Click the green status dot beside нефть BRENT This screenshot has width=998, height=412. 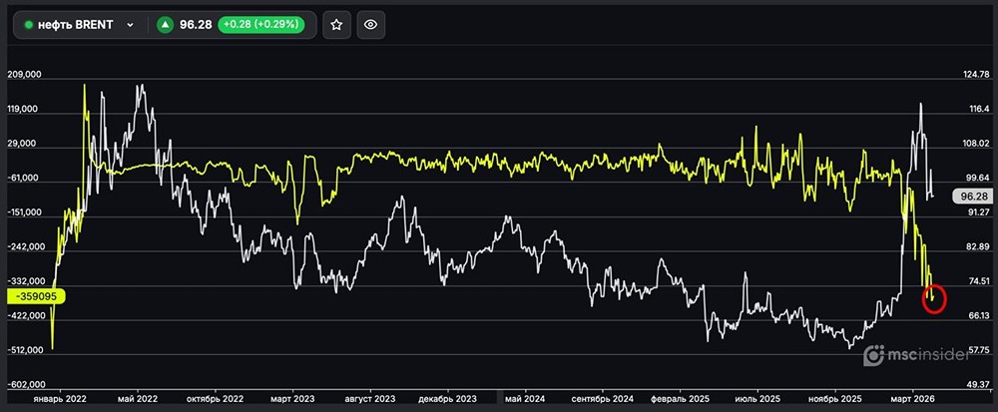(x=29, y=25)
